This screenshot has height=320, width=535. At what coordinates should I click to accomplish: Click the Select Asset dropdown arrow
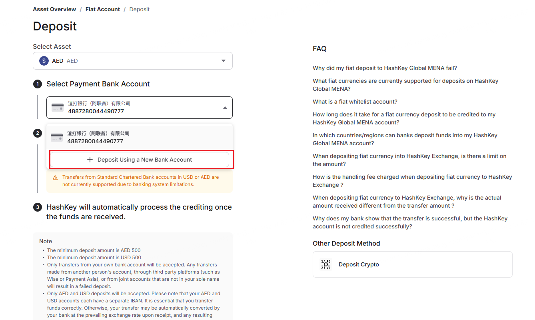click(x=224, y=60)
